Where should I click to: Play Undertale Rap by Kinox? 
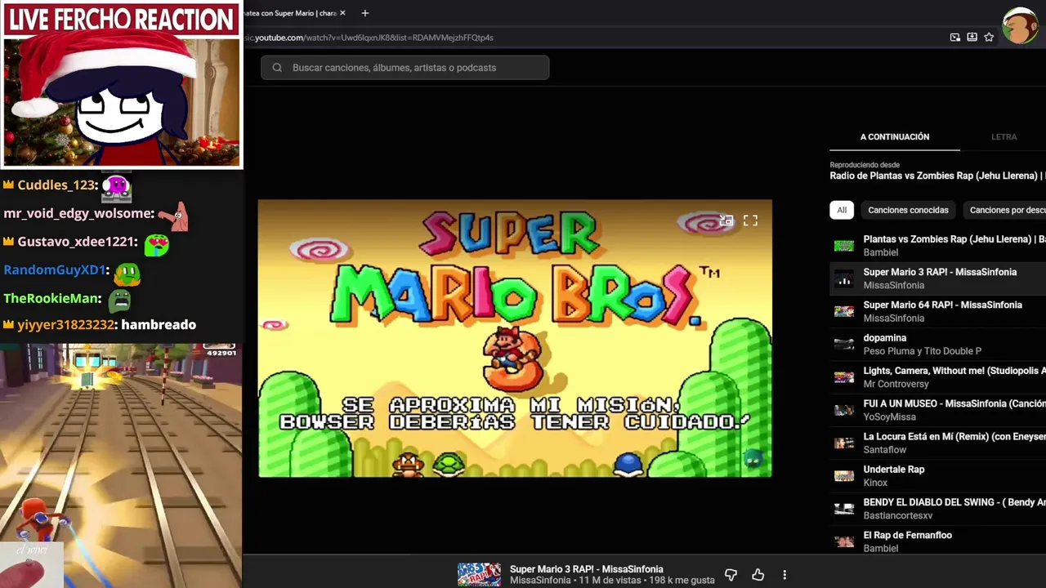[938, 475]
